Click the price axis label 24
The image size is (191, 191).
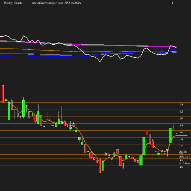point(181,139)
